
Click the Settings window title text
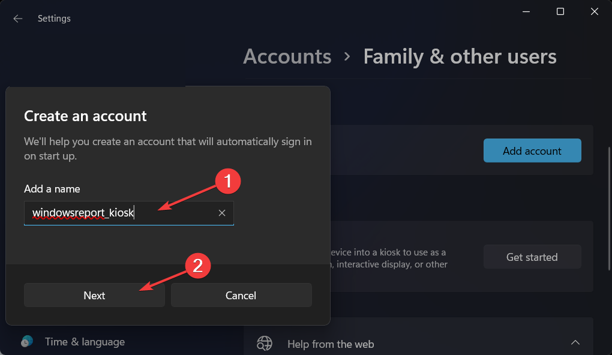click(x=54, y=19)
